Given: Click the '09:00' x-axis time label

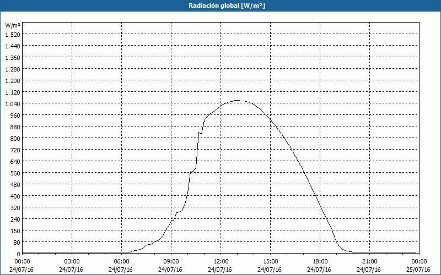Looking at the screenshot, I should (170, 262).
